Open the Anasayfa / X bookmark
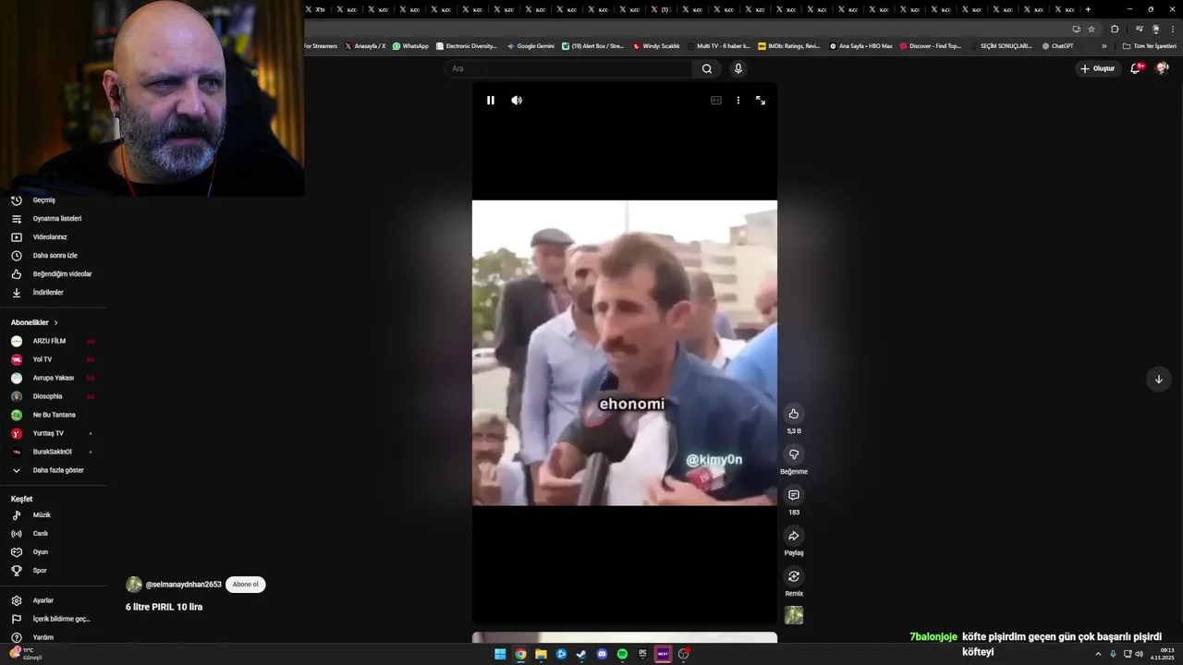The image size is (1183, 665). click(x=365, y=46)
